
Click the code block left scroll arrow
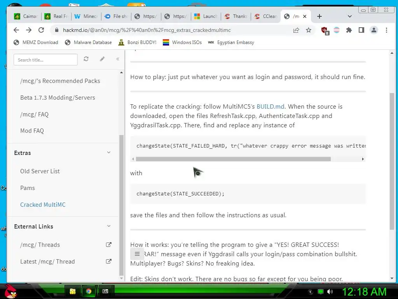pyautogui.click(x=133, y=159)
